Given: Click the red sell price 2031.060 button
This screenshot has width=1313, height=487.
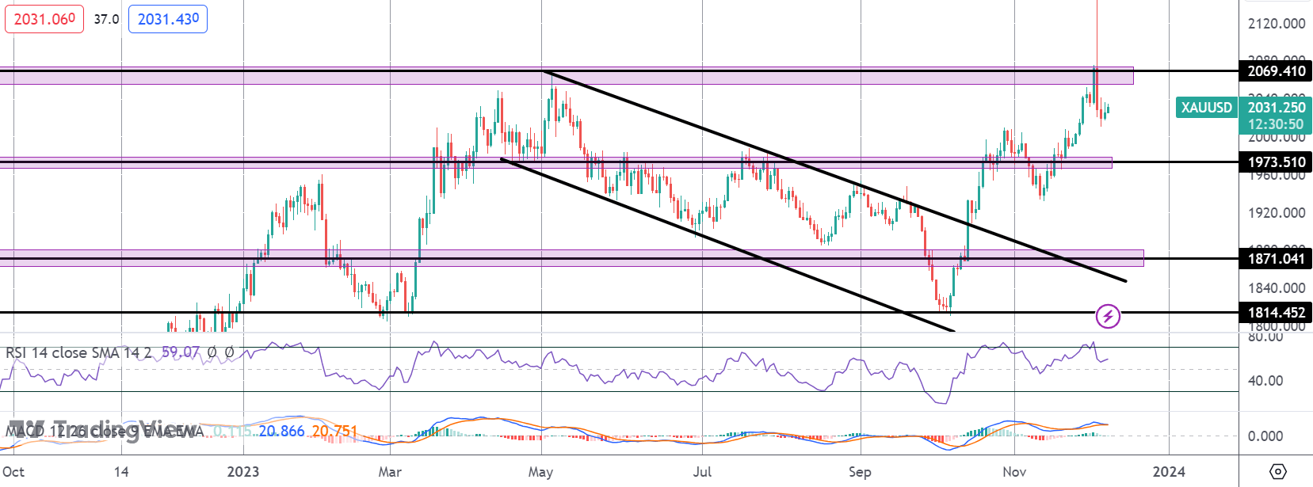Looking at the screenshot, I should tap(44, 18).
